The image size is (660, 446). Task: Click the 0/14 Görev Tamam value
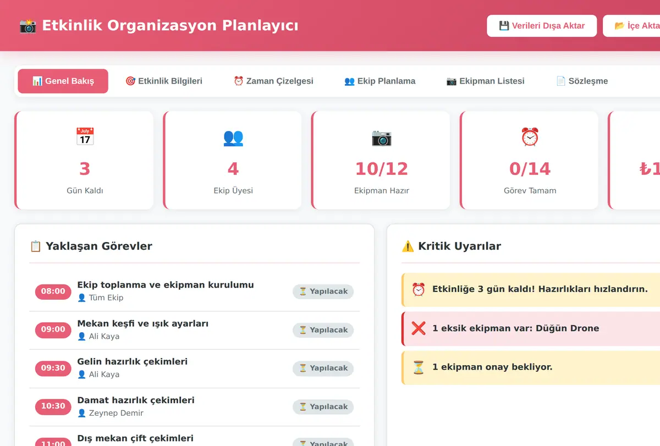coord(530,169)
